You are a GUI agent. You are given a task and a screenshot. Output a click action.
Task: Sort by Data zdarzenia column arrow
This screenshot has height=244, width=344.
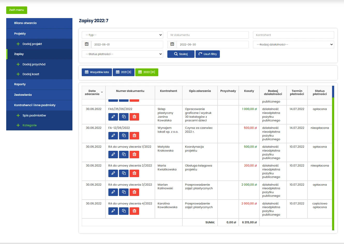tap(102, 92)
